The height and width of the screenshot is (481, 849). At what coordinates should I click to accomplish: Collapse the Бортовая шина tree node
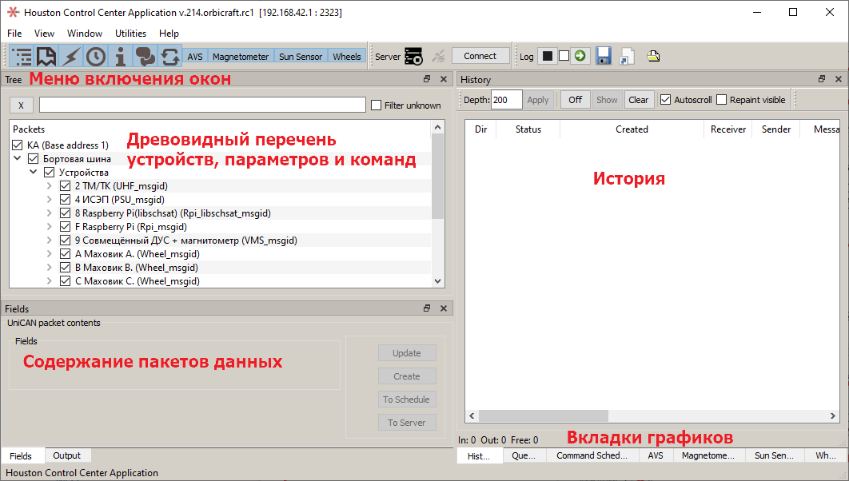[18, 159]
